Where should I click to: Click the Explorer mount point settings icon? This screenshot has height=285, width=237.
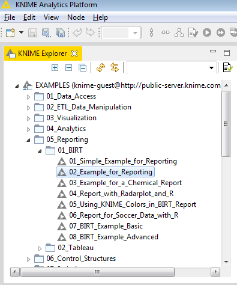pyautogui.click(x=227, y=67)
